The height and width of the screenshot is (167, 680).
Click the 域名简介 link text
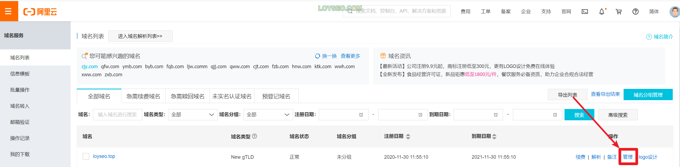pyautogui.click(x=663, y=37)
